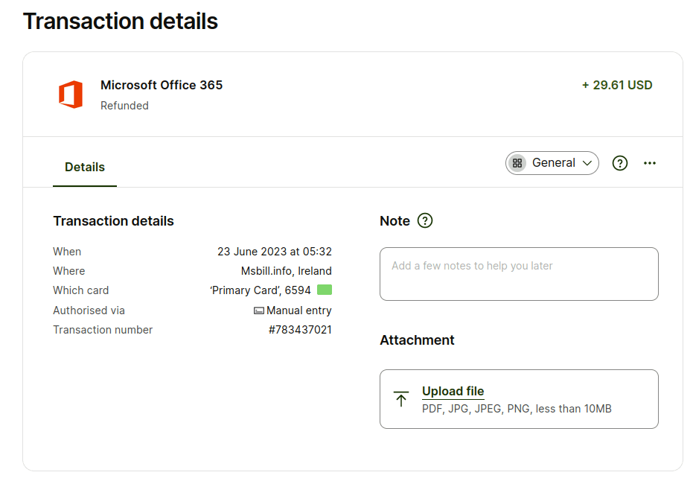Open the three-dot more options menu
The image size is (693, 481).
[649, 163]
